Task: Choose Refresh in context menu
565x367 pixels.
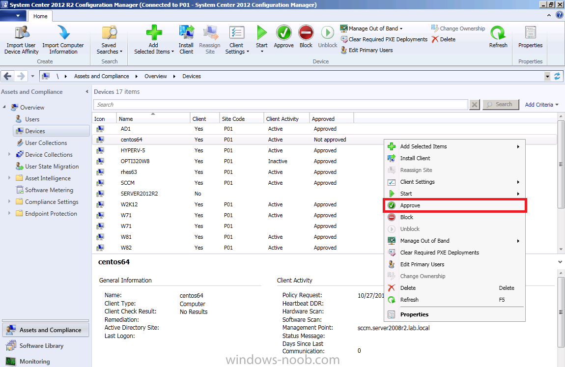Action: [455, 300]
